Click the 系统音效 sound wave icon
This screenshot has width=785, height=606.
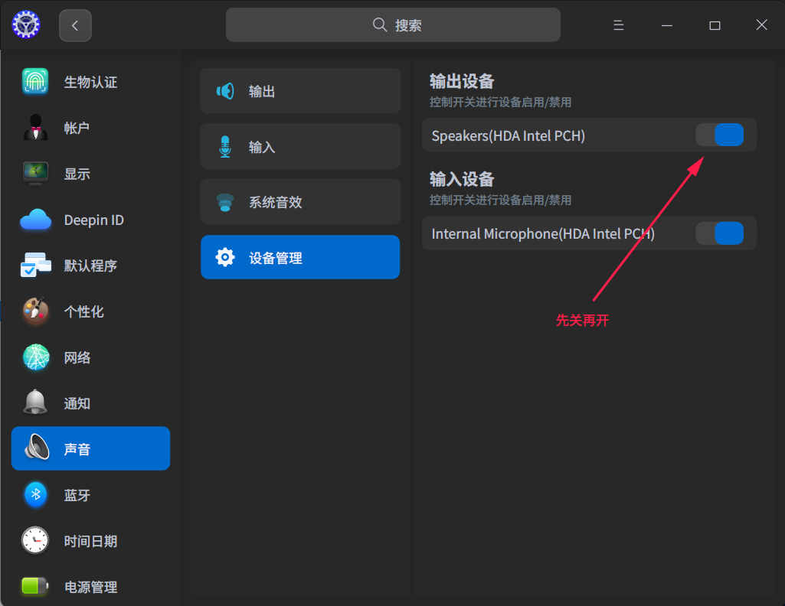pos(225,202)
